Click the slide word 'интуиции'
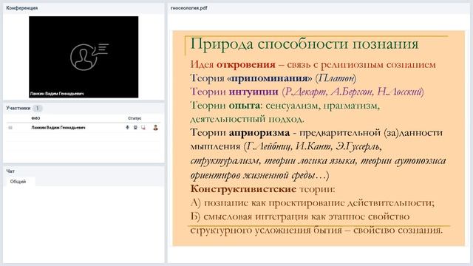Viewport: 473px width, 266px height. click(253, 92)
